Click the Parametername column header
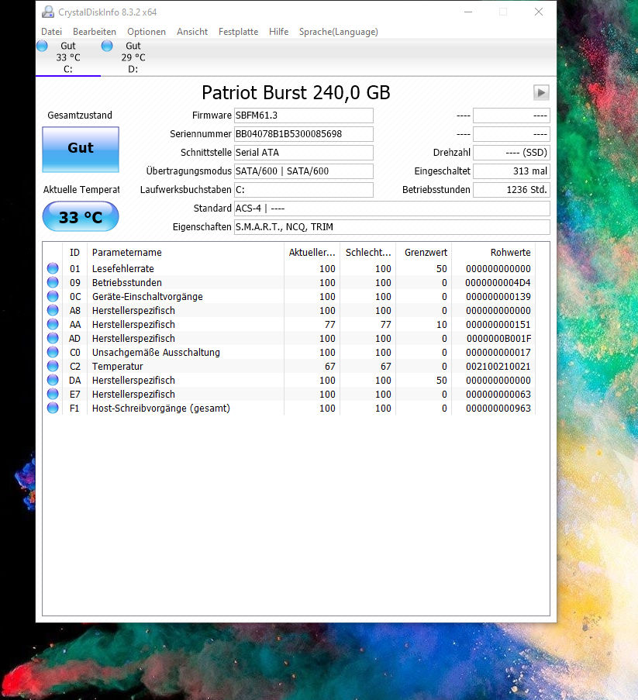The image size is (638, 700). click(185, 252)
